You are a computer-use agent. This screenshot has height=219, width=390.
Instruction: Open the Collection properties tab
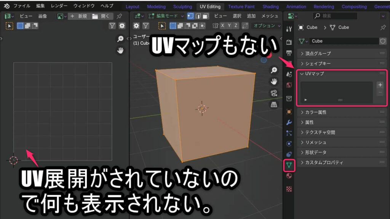click(x=289, y=98)
